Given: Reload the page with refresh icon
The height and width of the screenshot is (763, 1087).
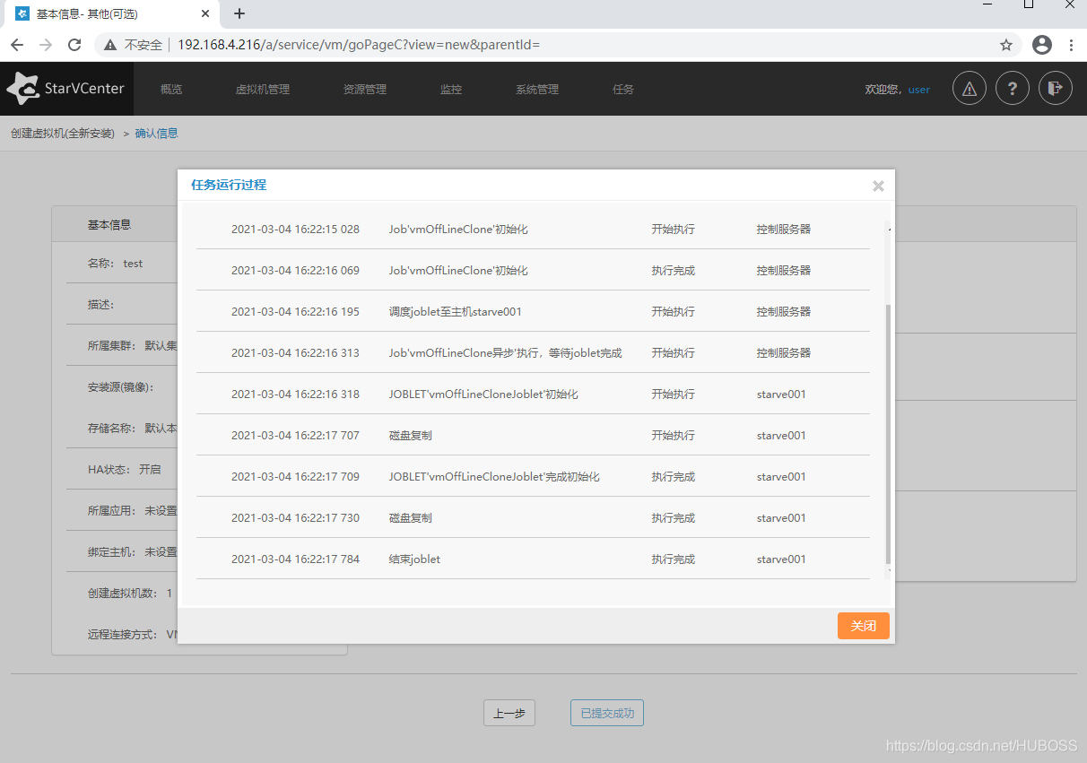Looking at the screenshot, I should pos(74,45).
